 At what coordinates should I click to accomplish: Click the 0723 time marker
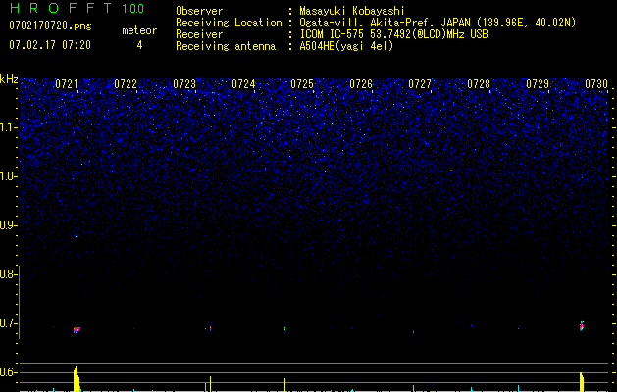(x=184, y=84)
